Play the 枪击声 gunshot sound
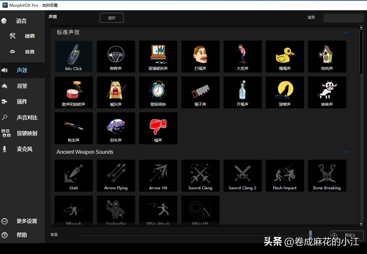The width and height of the screenshot is (367, 254). tap(74, 128)
